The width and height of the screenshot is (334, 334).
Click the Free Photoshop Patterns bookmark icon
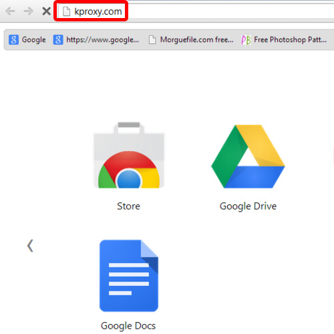coord(246,40)
